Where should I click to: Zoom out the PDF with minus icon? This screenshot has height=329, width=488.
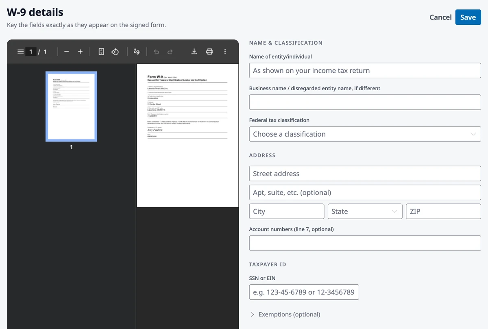click(67, 52)
